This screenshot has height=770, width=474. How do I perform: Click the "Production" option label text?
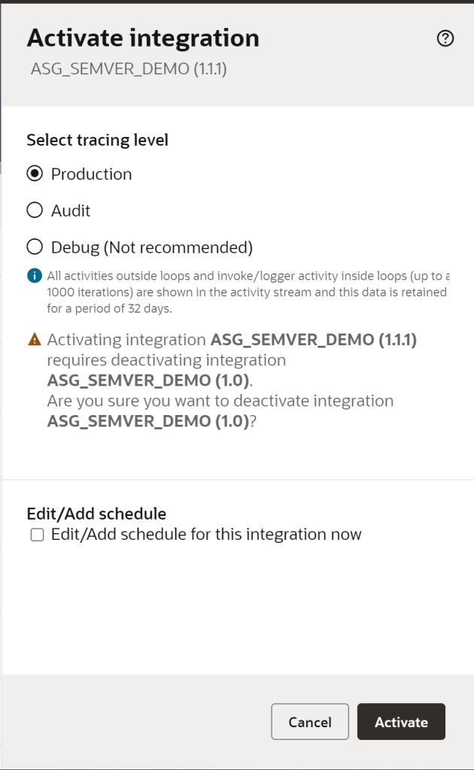point(91,174)
